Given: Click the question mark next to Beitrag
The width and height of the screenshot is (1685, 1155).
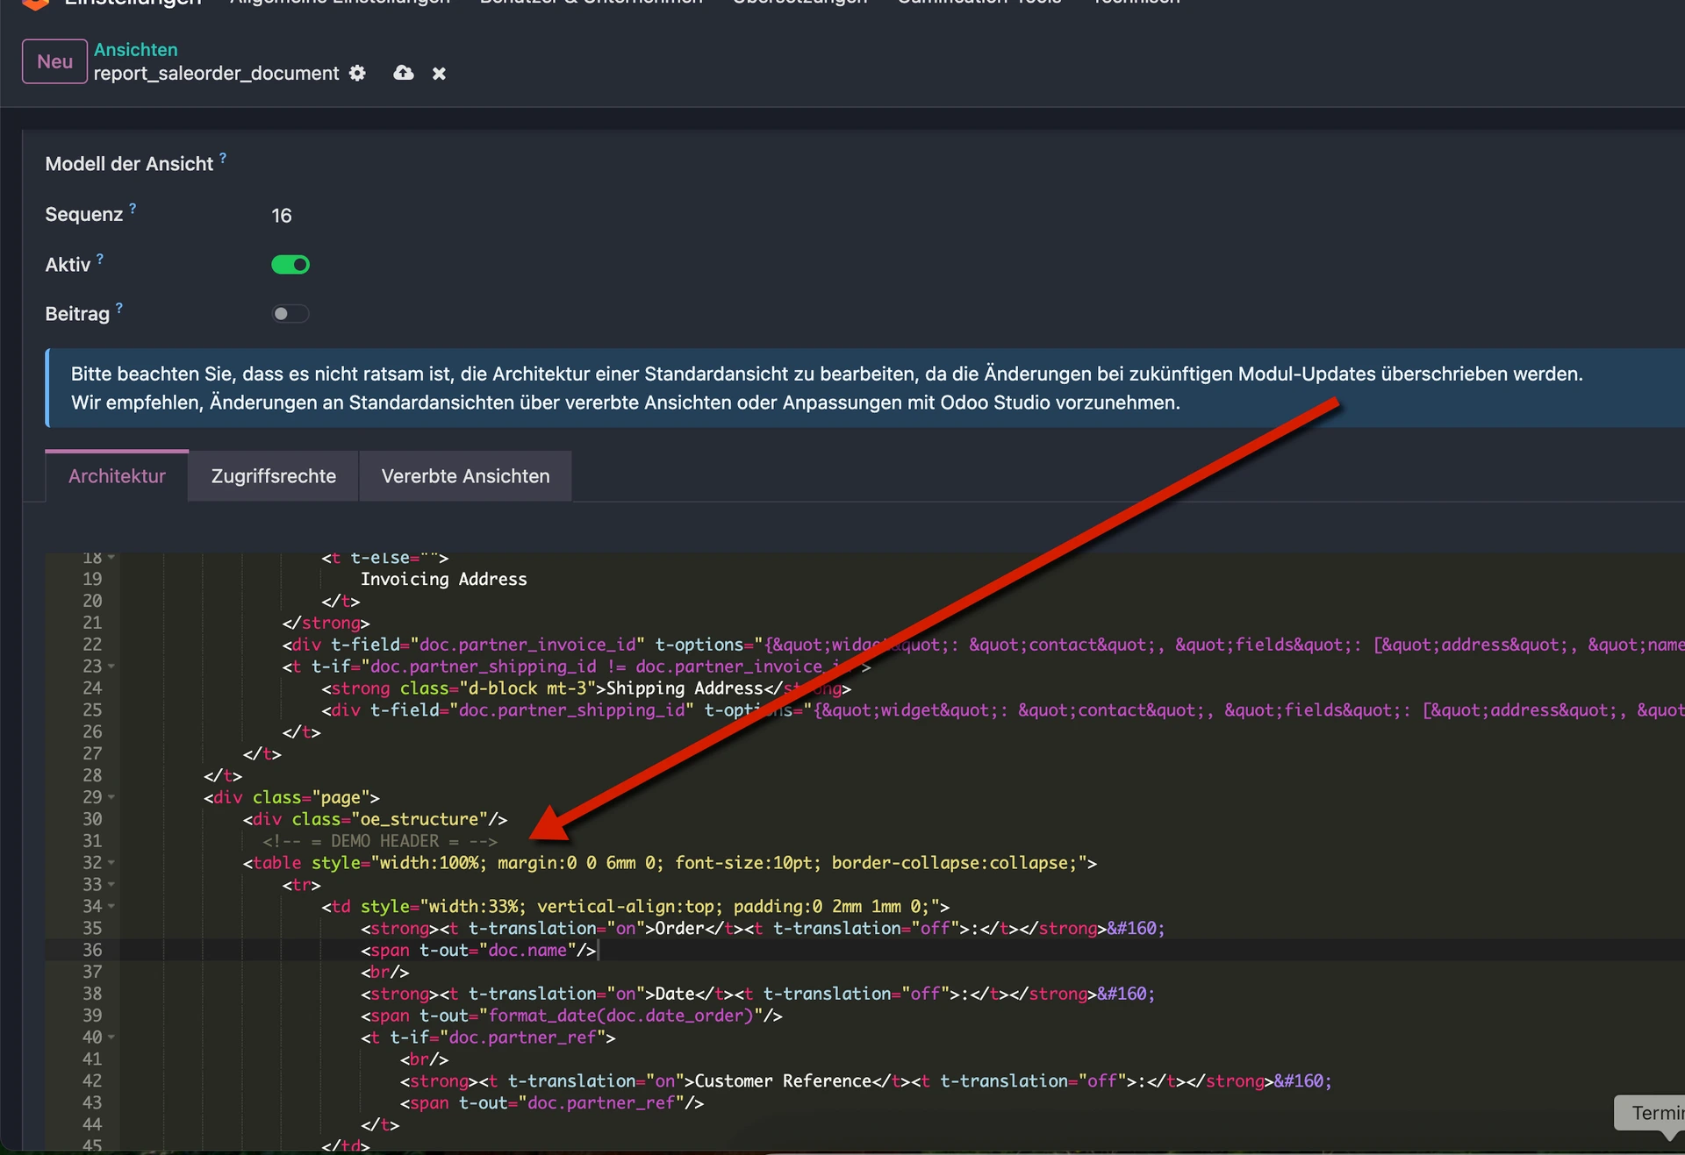Looking at the screenshot, I should [118, 308].
